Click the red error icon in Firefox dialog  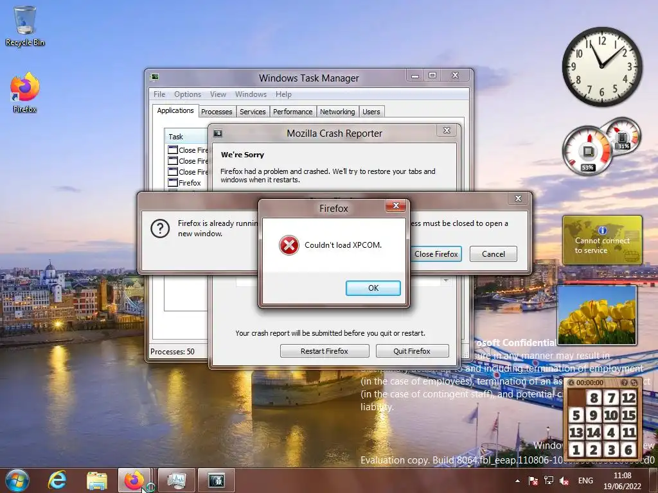289,245
